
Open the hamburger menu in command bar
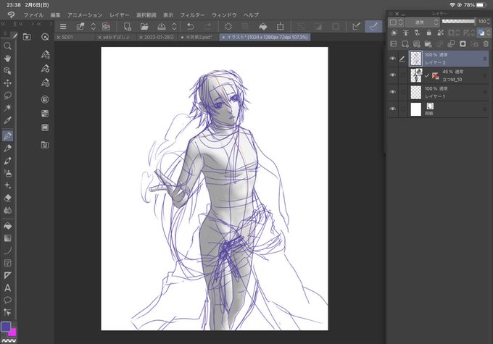(63, 26)
